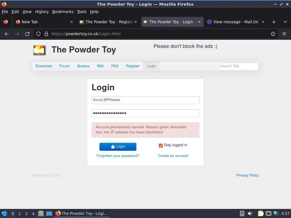Open the taskbar start menu icon
This screenshot has width=291, height=218.
coord(5,213)
